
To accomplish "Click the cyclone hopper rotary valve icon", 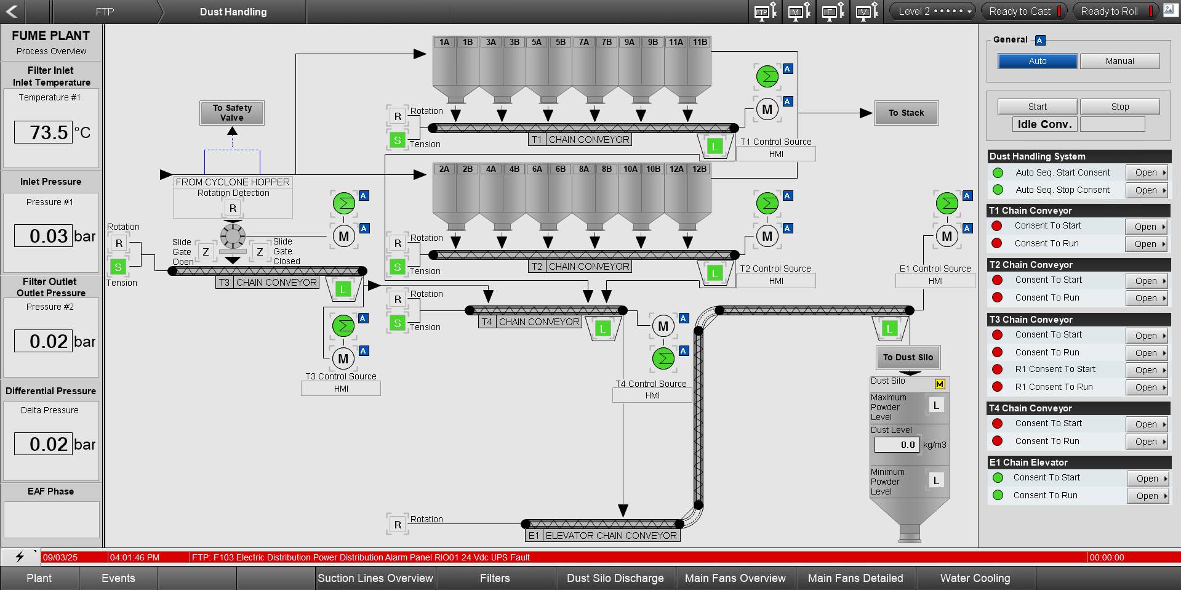I will click(x=233, y=236).
